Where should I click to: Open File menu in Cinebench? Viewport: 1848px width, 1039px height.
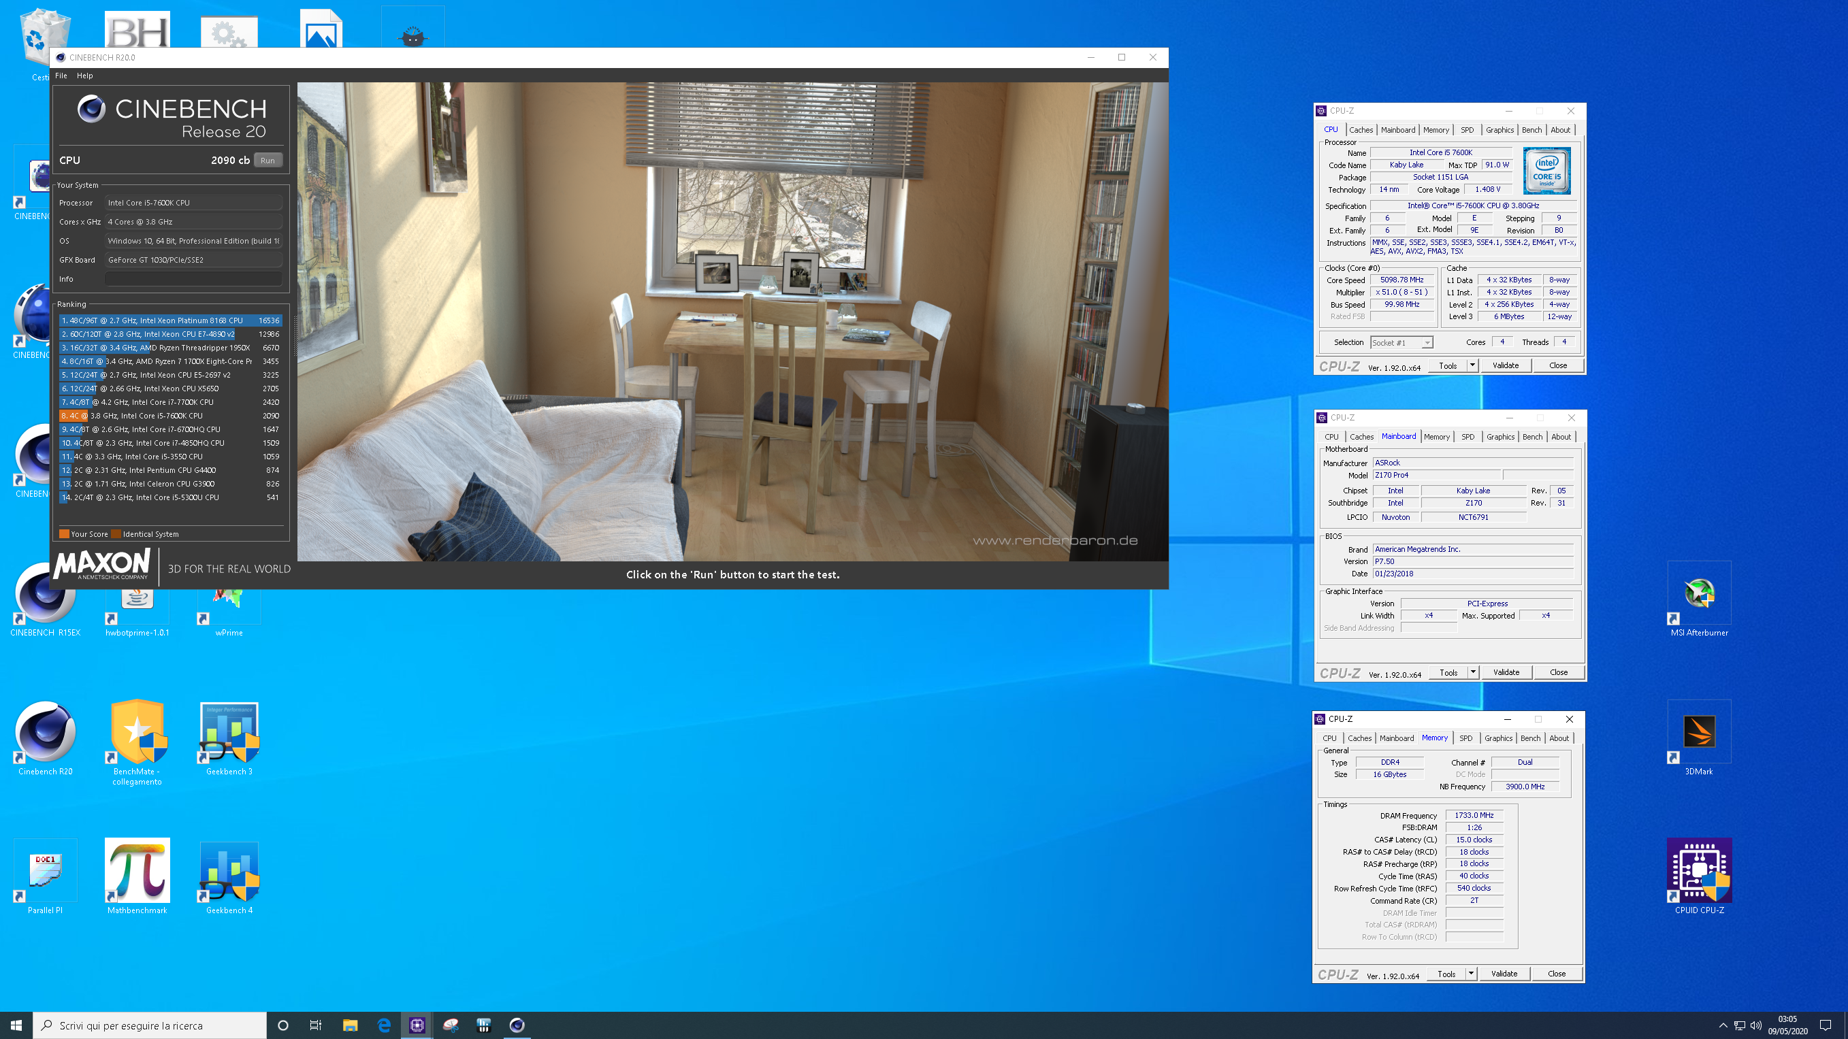click(x=61, y=76)
